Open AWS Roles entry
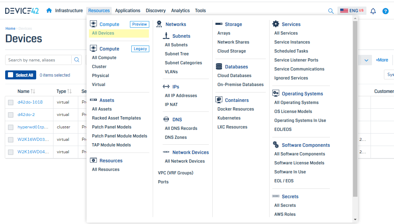The height and width of the screenshot is (224, 394). point(285,214)
